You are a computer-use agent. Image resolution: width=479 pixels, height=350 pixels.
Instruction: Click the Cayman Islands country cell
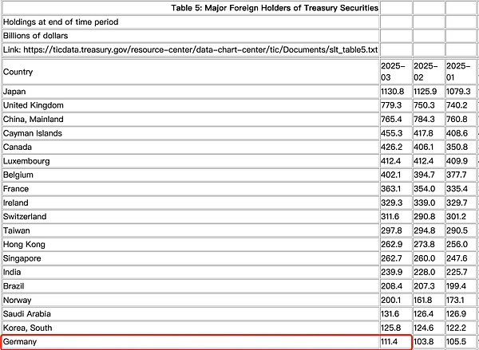[33, 133]
